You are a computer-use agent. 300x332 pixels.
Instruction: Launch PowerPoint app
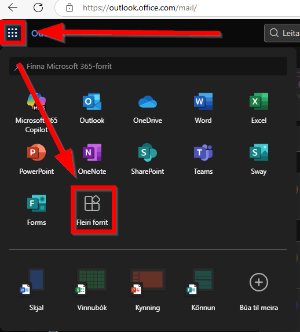point(36,159)
